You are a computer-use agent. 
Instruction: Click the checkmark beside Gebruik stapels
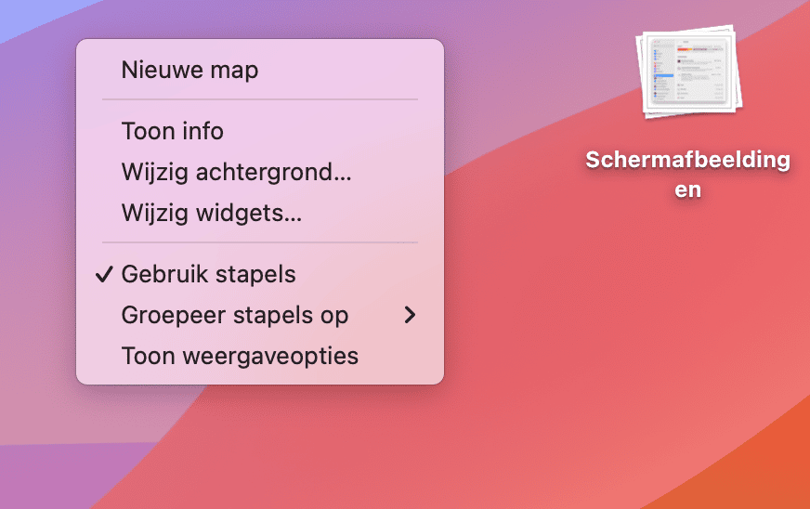(x=104, y=274)
